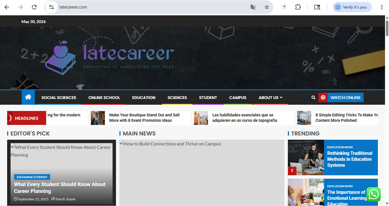
Task: Open the Chrome three-dot menu
Action: (382, 7)
